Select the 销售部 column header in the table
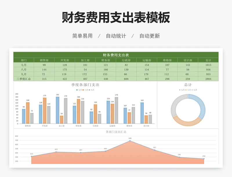This screenshot has width=232, height=177. (44, 60)
